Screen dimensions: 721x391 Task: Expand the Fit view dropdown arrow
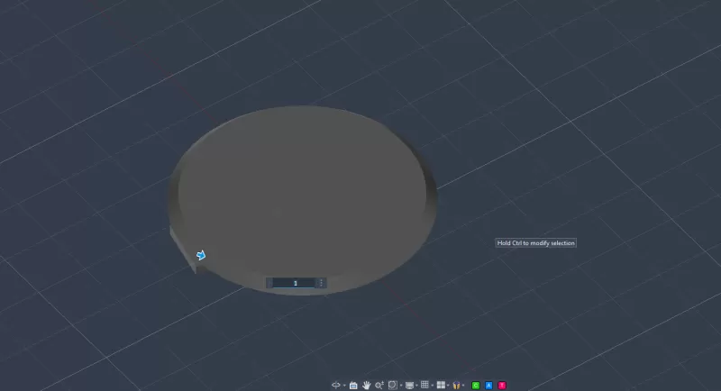coord(401,385)
